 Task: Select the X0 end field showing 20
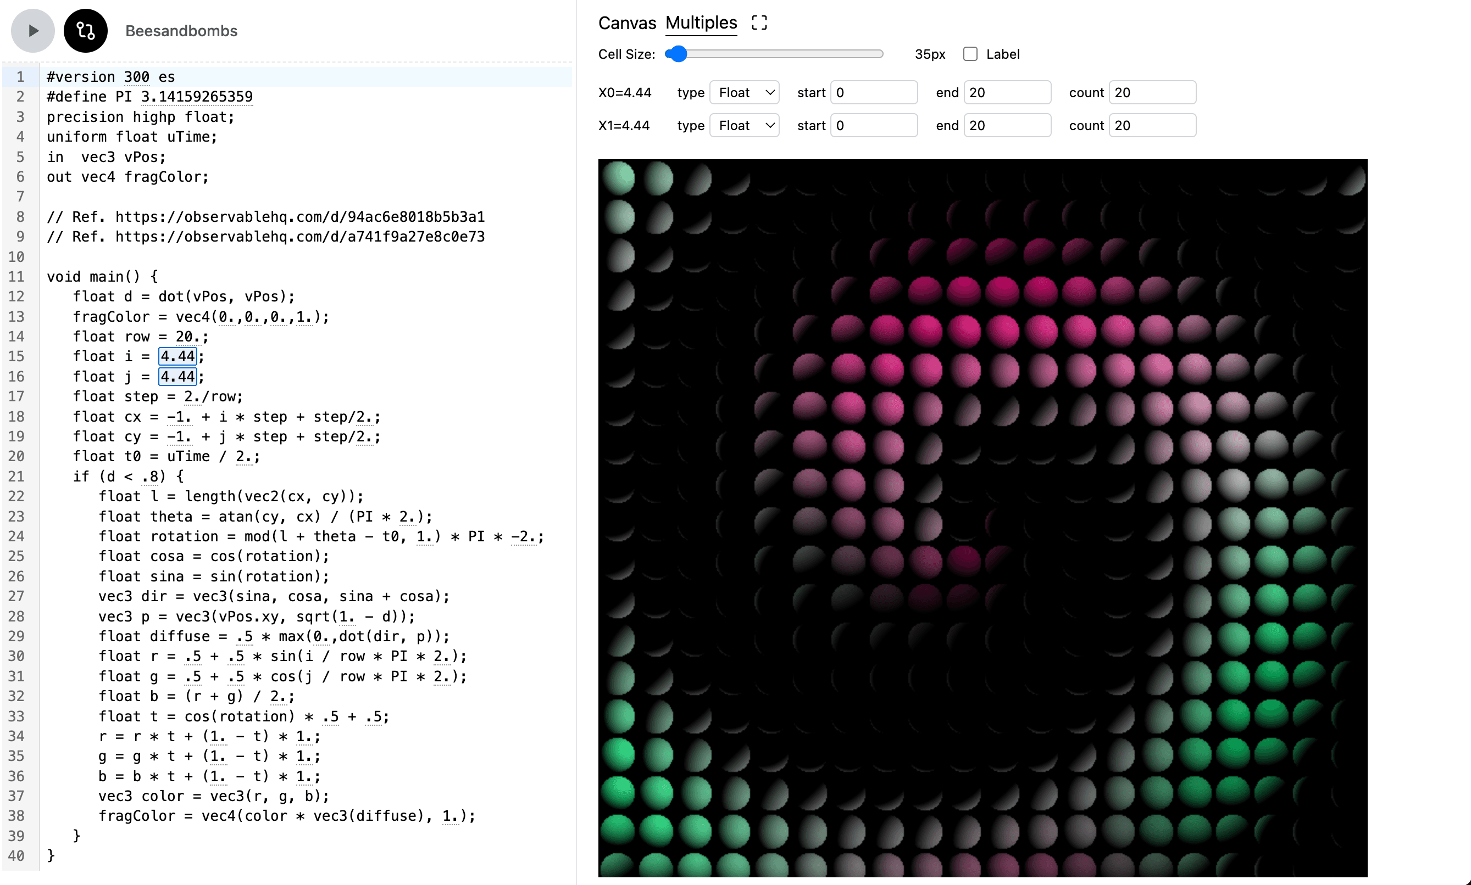tap(1007, 92)
